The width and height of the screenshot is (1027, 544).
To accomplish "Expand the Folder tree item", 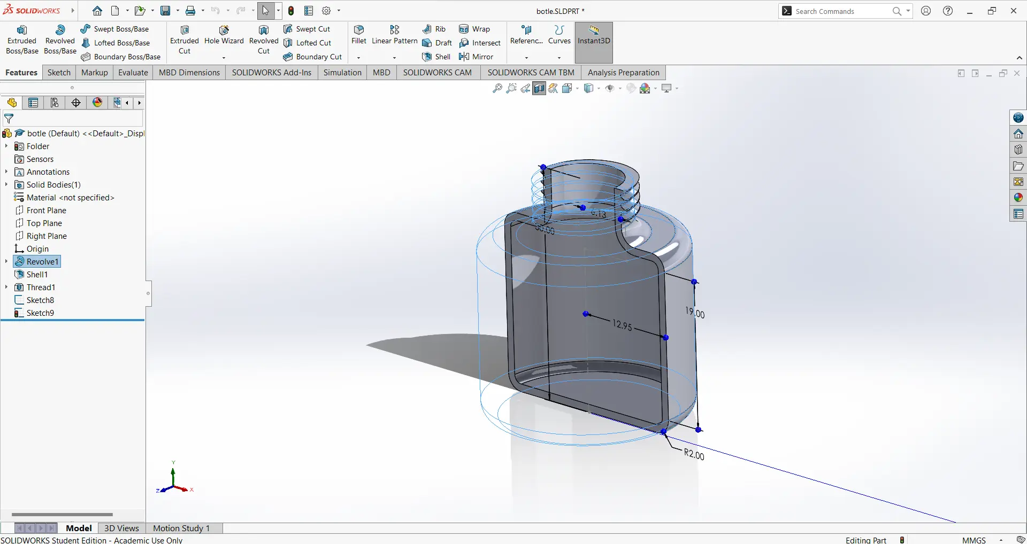I will tap(6, 146).
